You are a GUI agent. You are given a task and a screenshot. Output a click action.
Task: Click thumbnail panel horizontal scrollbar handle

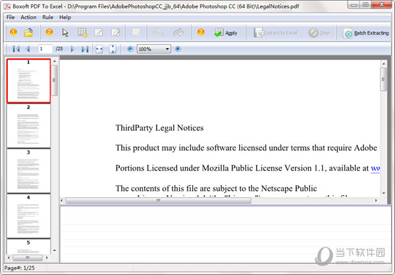coord(28,258)
